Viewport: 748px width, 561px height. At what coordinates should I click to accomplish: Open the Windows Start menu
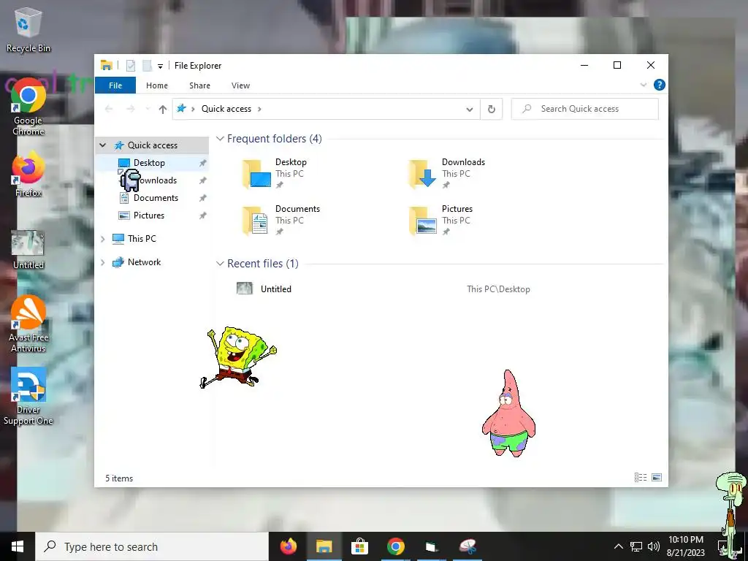[x=18, y=546]
